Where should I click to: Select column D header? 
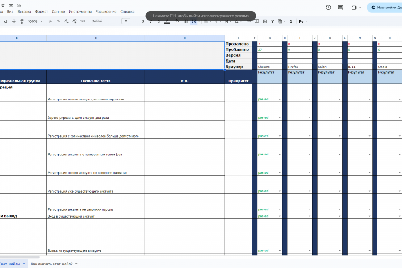tap(185, 38)
